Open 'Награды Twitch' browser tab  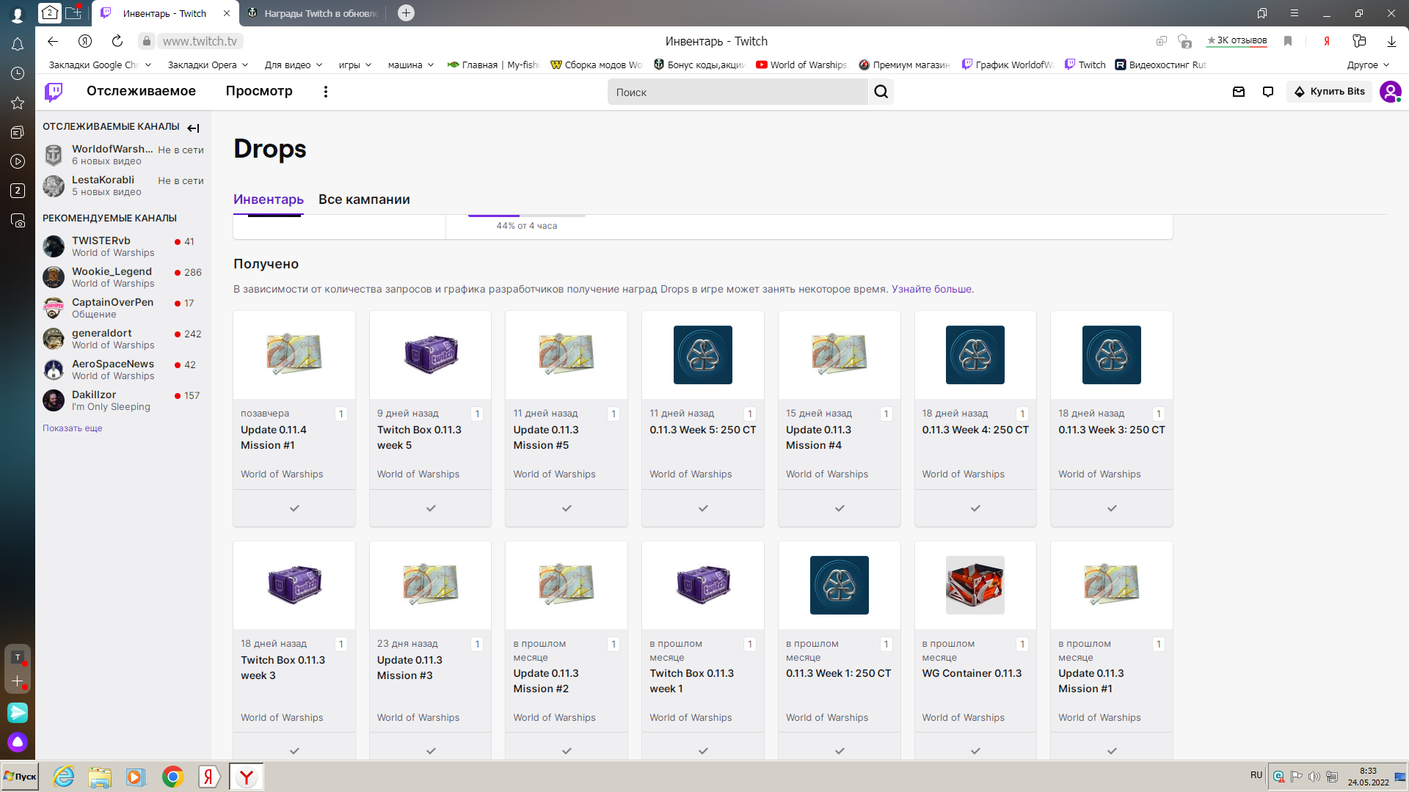pos(314,13)
